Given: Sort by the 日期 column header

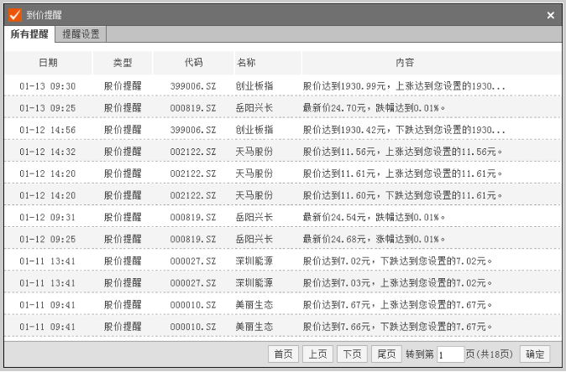Looking at the screenshot, I should (49, 63).
